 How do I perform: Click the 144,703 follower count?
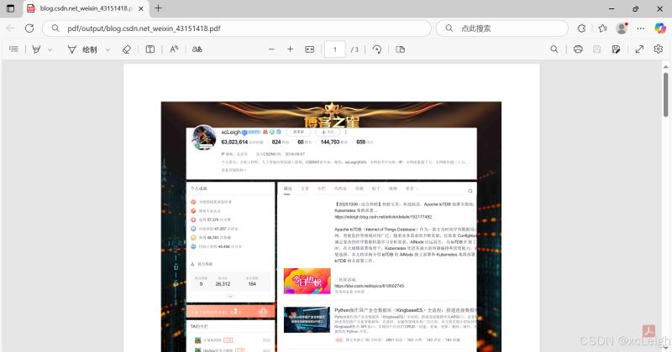pos(330,142)
